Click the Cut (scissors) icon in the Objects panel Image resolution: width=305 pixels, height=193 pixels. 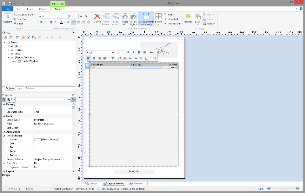[29, 37]
